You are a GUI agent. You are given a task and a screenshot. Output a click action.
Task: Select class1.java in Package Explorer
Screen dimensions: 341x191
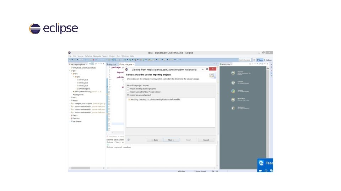pyautogui.click(x=83, y=80)
